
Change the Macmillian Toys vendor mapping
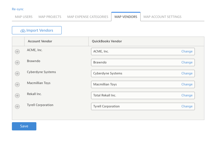point(187,84)
